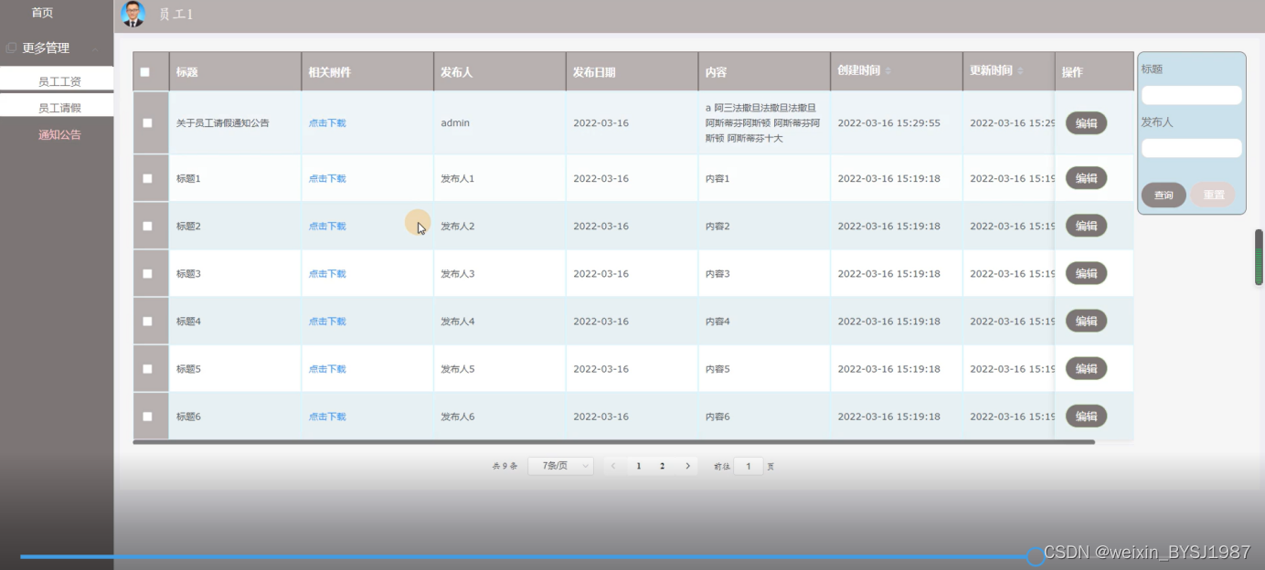Viewport: 1265px width, 570px height.
Task: Click the 员工1 username text
Action: point(175,15)
